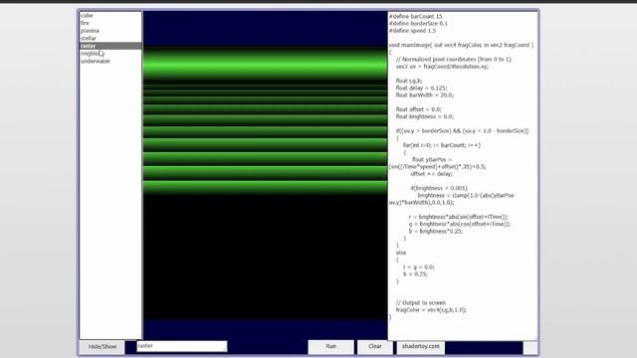Image resolution: width=637 pixels, height=358 pixels.
Task: Place cursor on '#define borderSize 0.1' line
Action: (x=418, y=24)
